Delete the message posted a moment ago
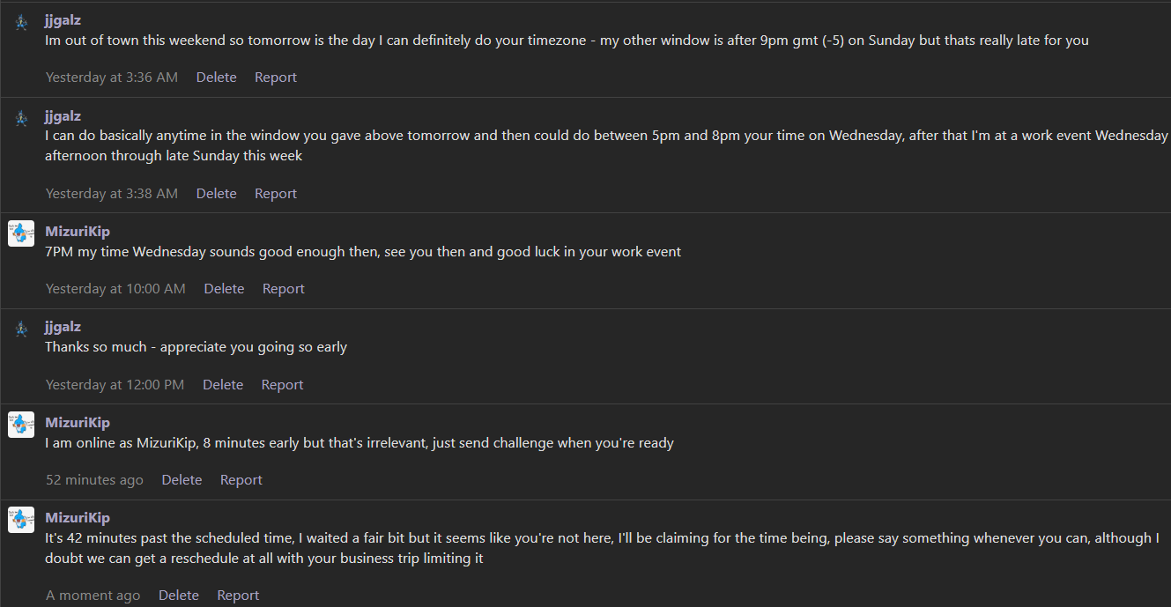 [179, 596]
